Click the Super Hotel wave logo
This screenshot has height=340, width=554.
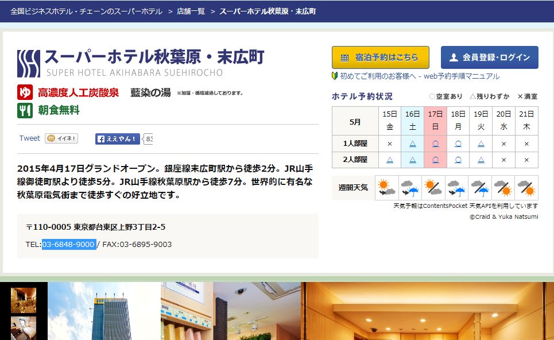29,64
